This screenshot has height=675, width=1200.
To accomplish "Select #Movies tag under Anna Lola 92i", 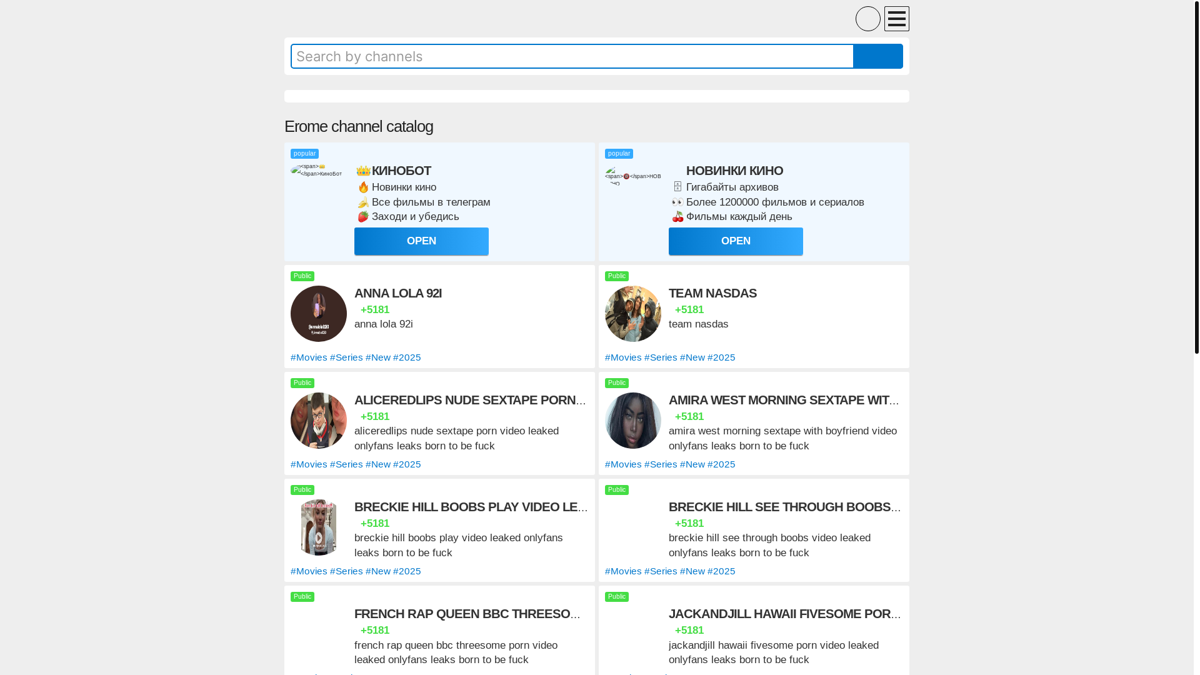I will coord(309,357).
